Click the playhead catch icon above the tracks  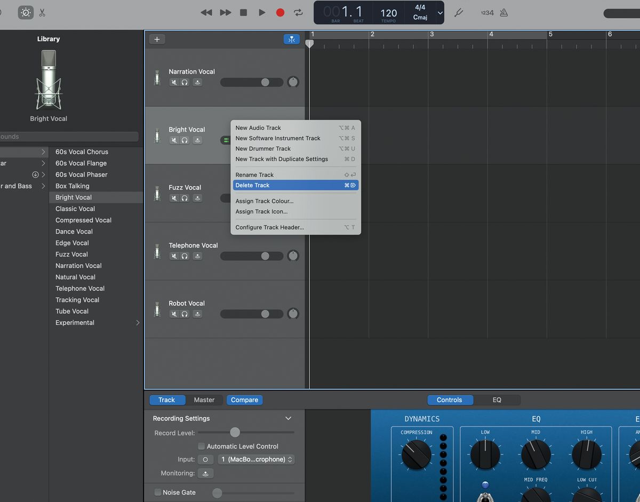291,39
